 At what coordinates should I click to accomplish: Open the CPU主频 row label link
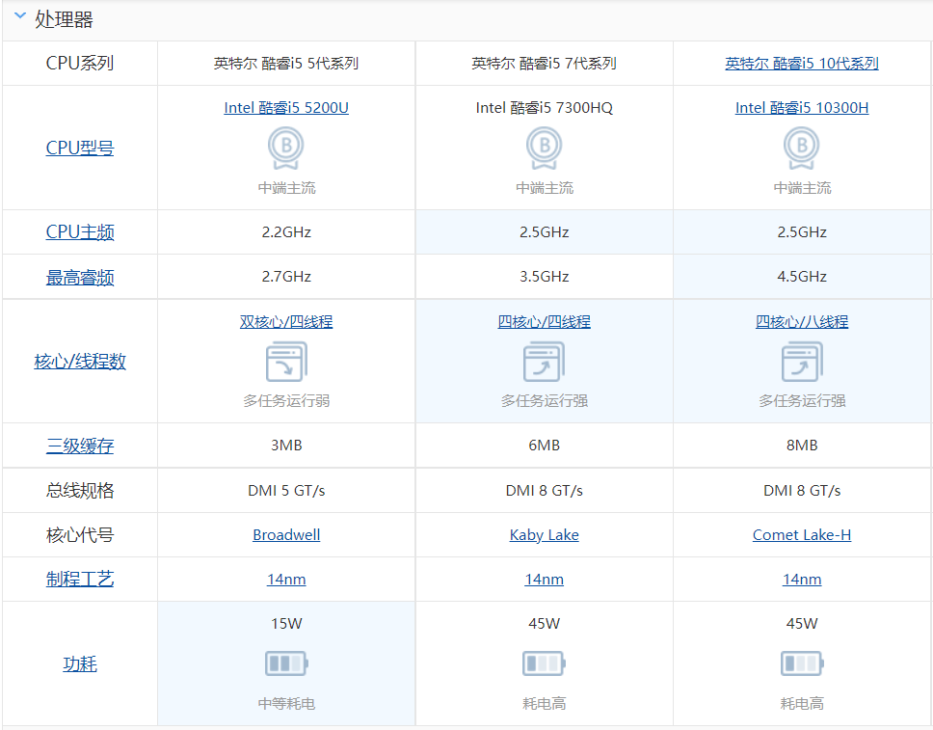pyautogui.click(x=80, y=231)
